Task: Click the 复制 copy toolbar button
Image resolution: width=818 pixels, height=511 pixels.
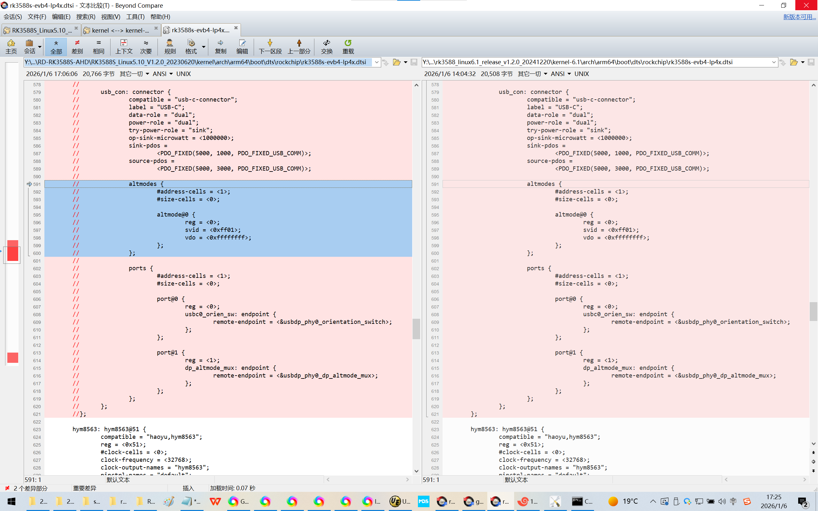Action: [x=220, y=47]
